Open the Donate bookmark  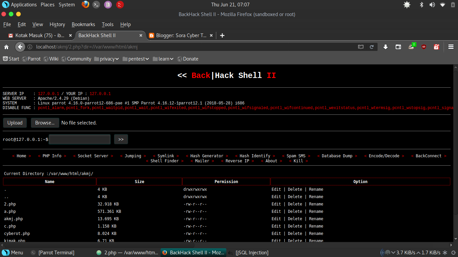tap(188, 59)
